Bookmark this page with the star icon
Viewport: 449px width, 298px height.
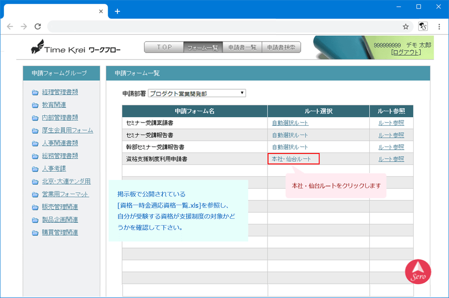pos(406,27)
